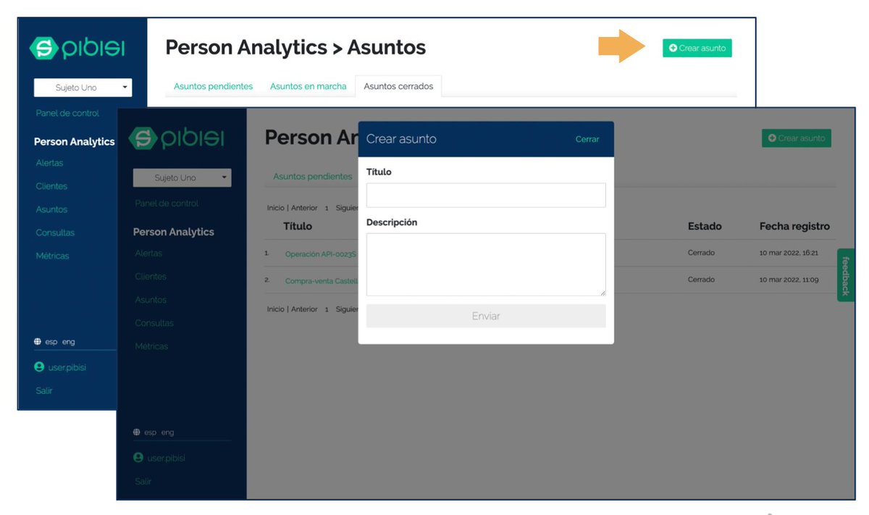Open Consultas in front window sidebar
This screenshot has height=515, width=869.
tap(154, 323)
